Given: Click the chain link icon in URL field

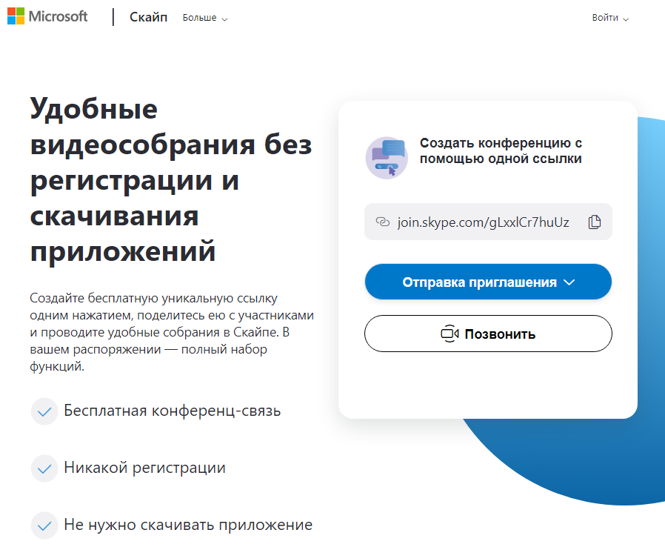Looking at the screenshot, I should tap(383, 222).
